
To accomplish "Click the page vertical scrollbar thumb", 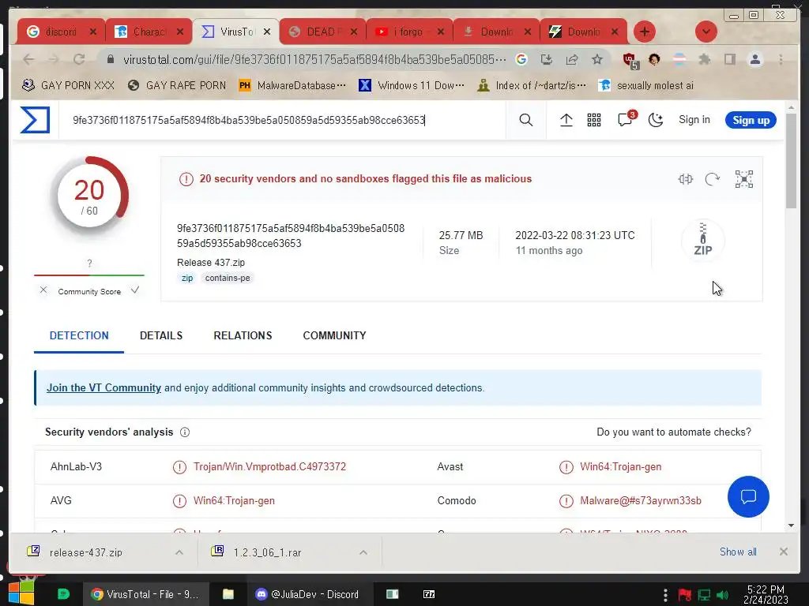I will (791, 161).
